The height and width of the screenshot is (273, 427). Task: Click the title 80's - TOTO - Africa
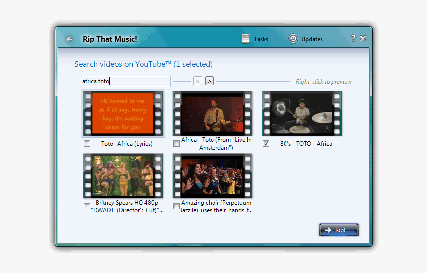(x=306, y=144)
